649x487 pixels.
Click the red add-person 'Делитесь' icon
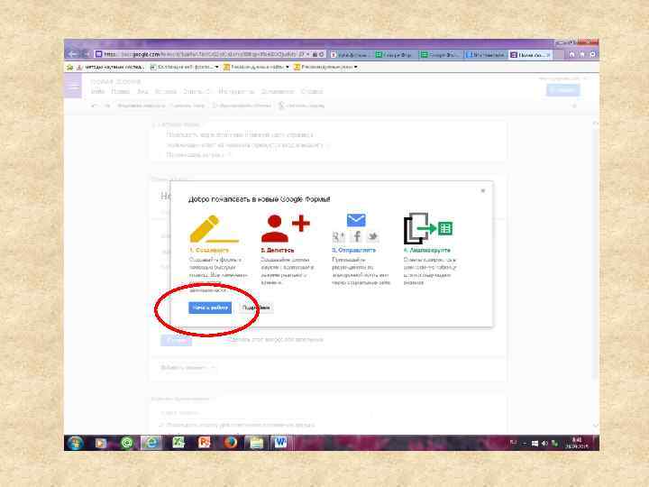click(285, 228)
